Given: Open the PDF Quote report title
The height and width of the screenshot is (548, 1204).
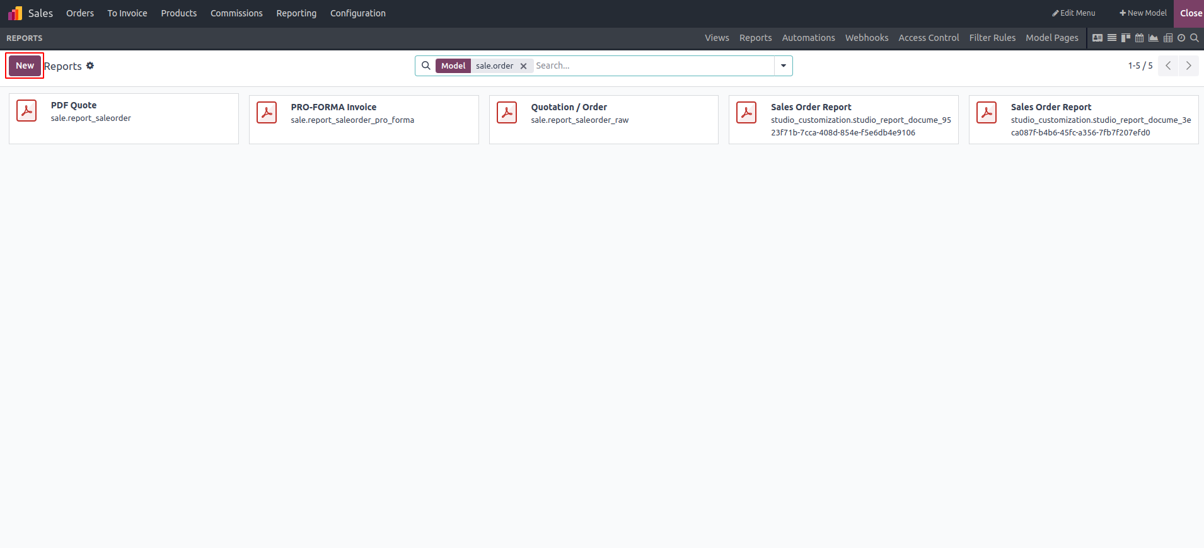Looking at the screenshot, I should click(x=74, y=105).
